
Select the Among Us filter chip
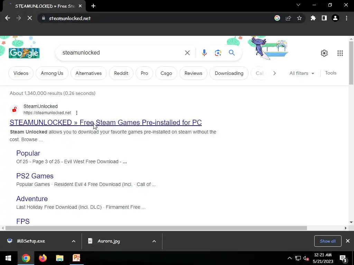52,73
